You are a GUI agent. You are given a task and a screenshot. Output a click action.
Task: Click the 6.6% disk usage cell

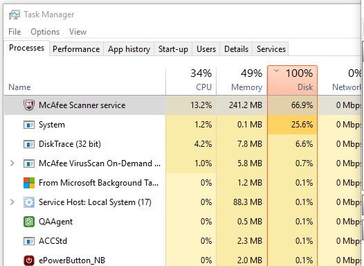point(292,144)
